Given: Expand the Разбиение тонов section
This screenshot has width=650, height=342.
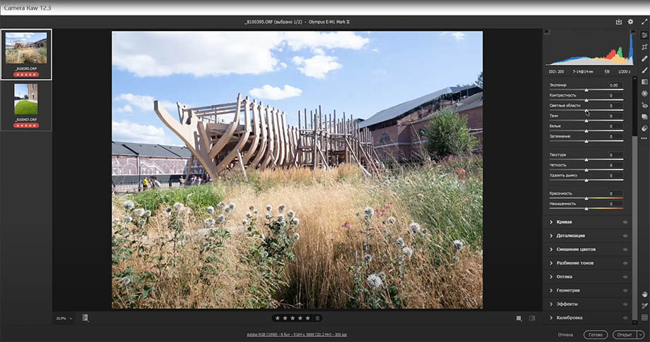Looking at the screenshot, I should click(551, 263).
